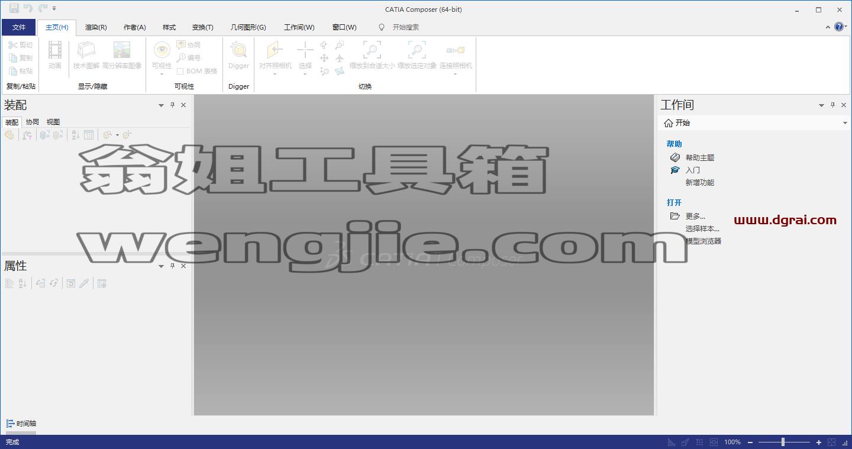
Task: Click the 对齐照相机 align camera icon
Action: click(275, 50)
